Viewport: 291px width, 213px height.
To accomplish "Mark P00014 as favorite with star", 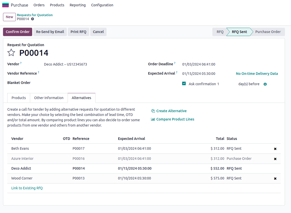I will [11, 53].
